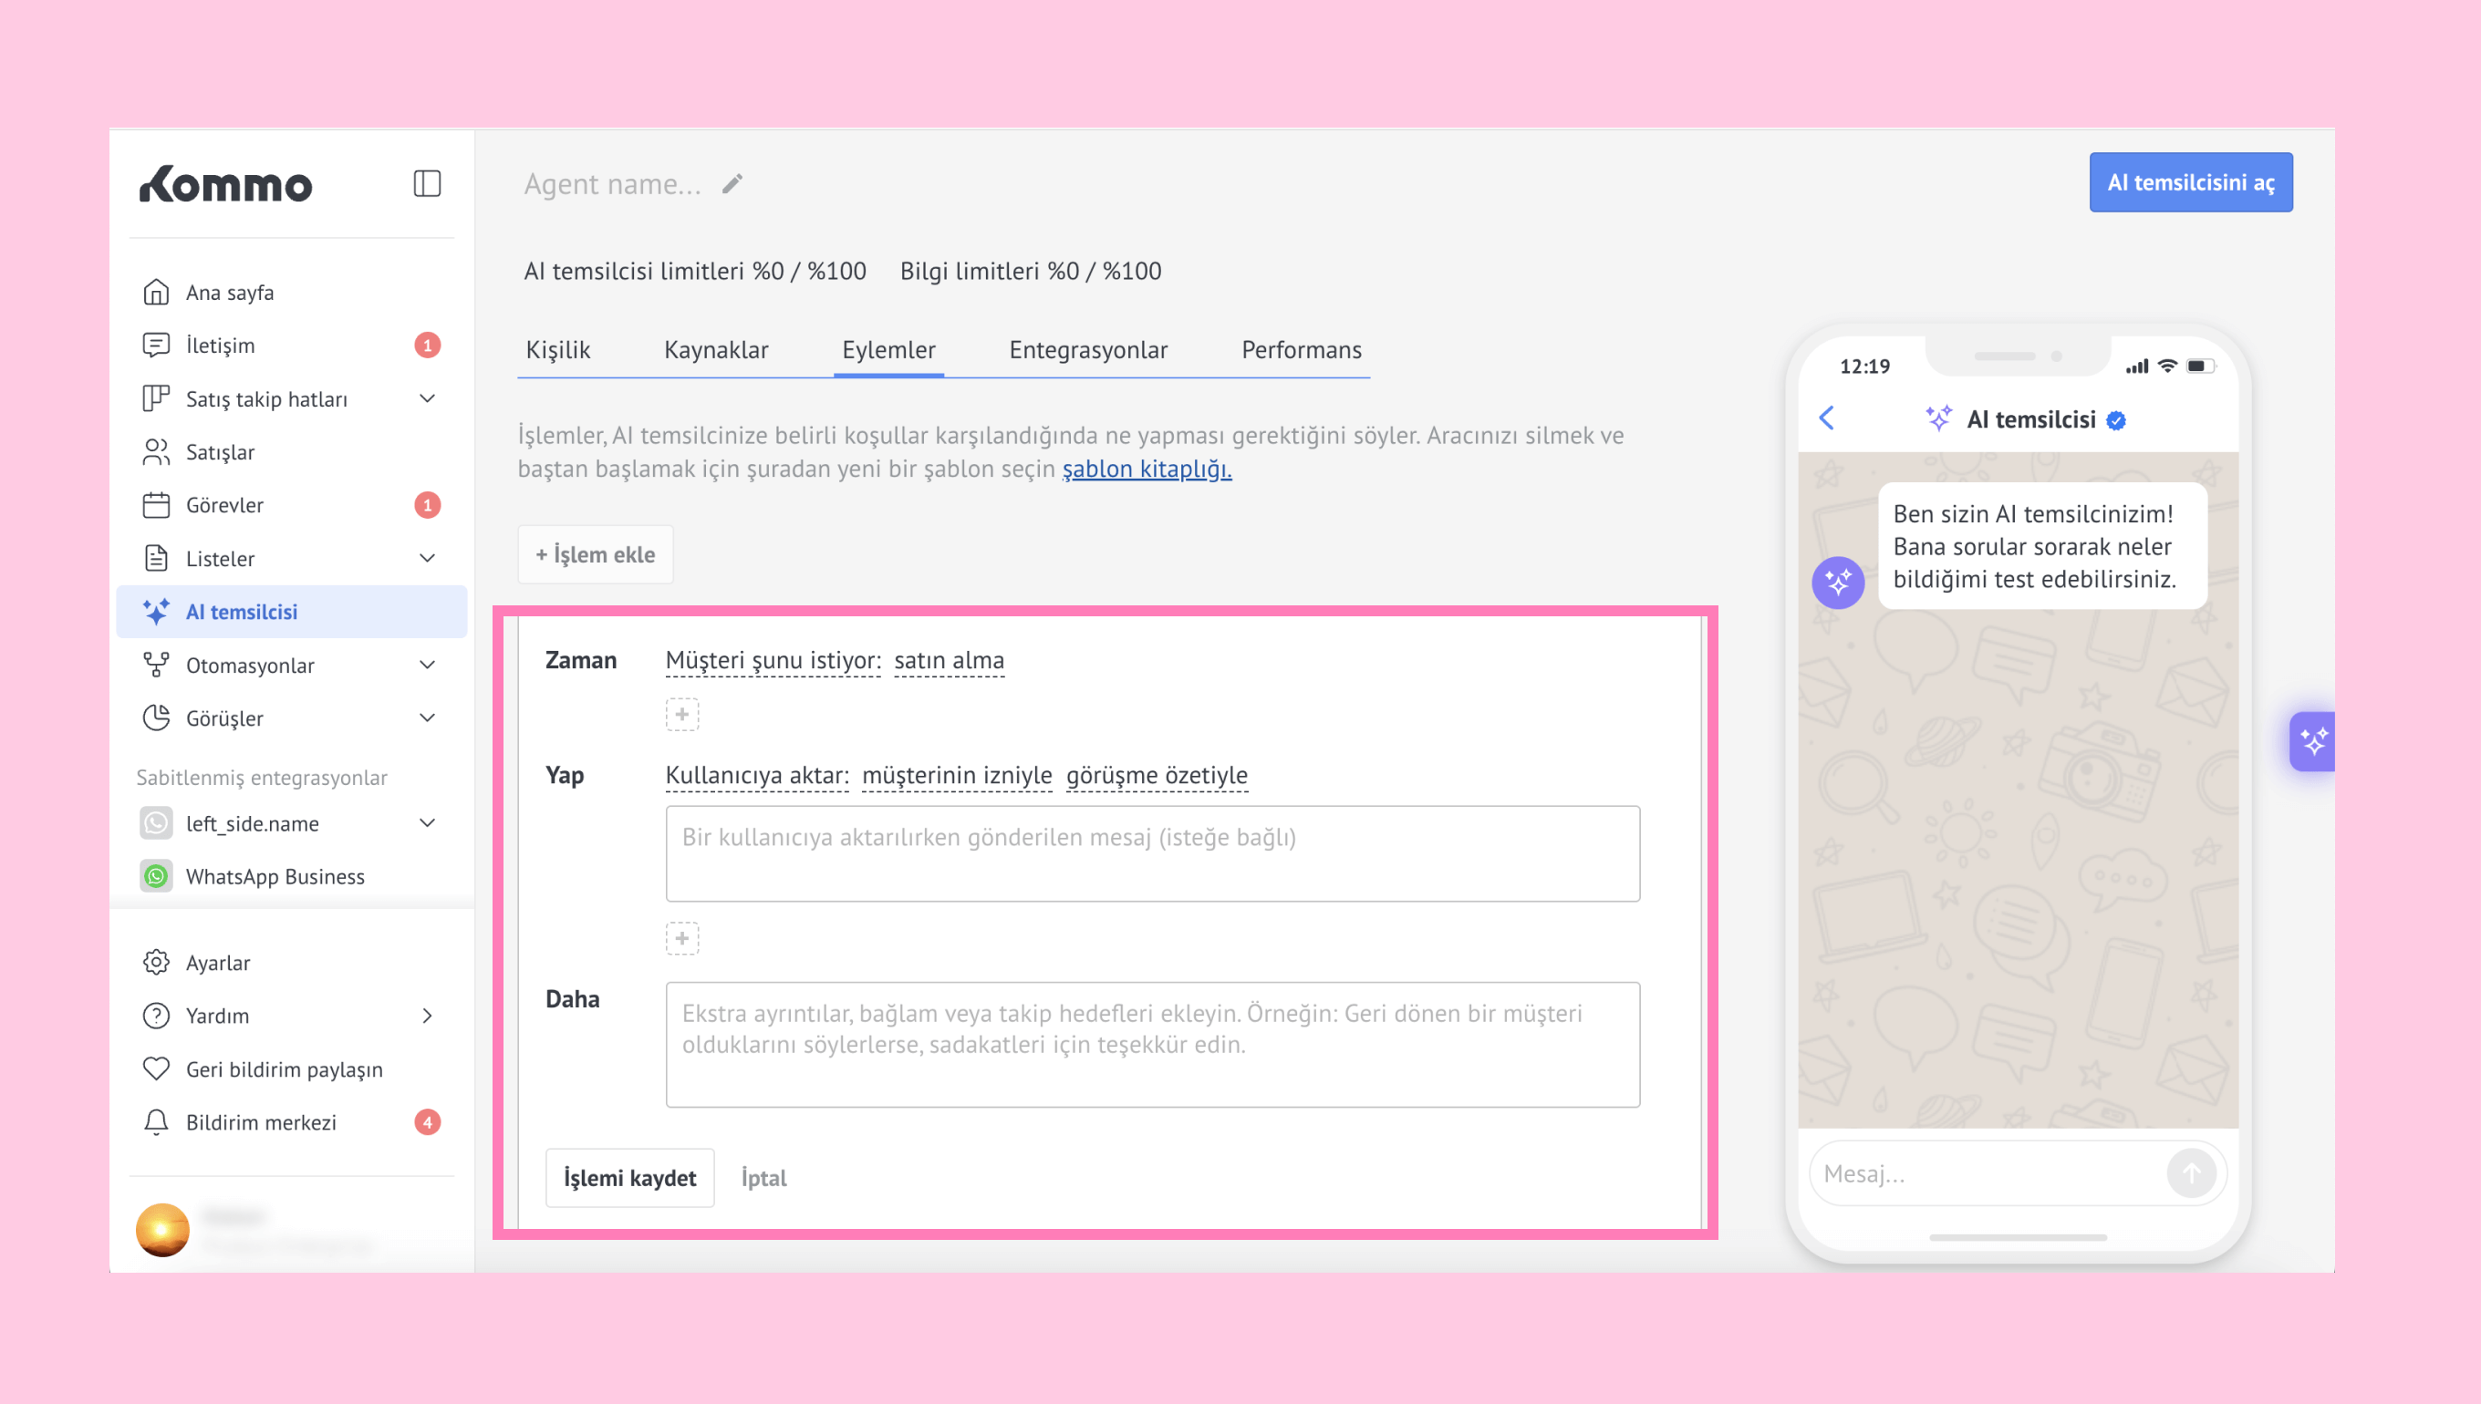Add action with plus under Yap
The height and width of the screenshot is (1404, 2481).
(x=682, y=938)
